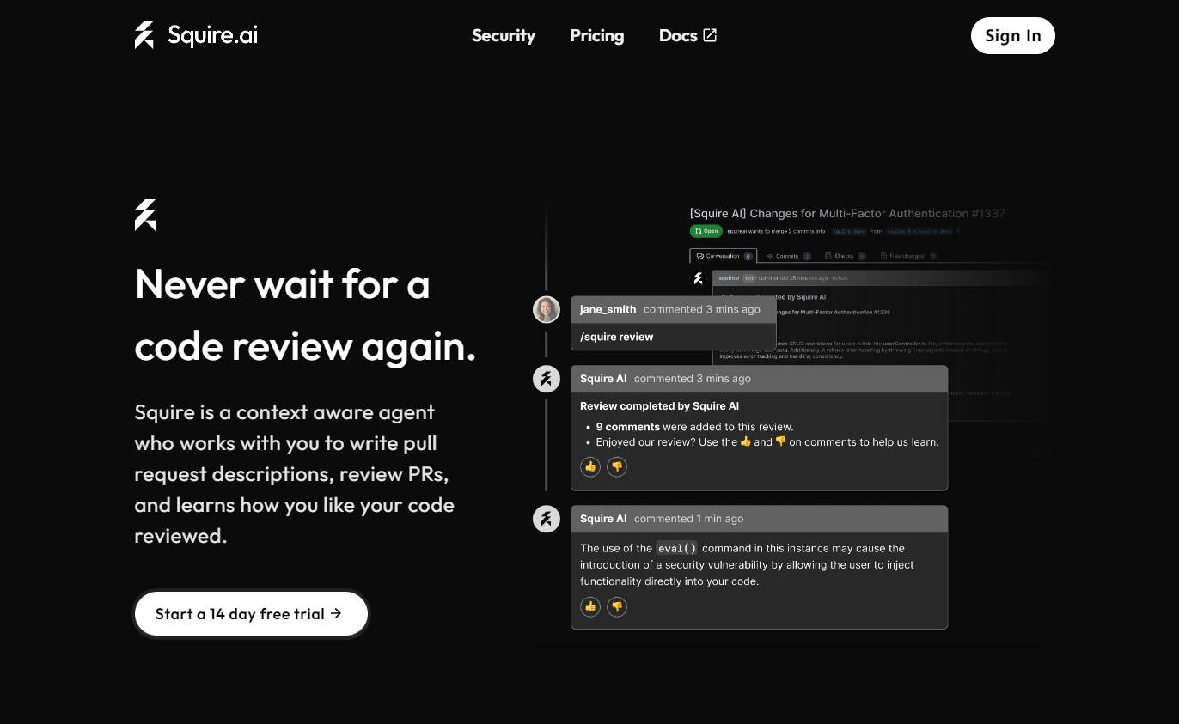Click the Multi-Factor Authentication PR title
Screen dimensions: 1179x724
(x=846, y=213)
